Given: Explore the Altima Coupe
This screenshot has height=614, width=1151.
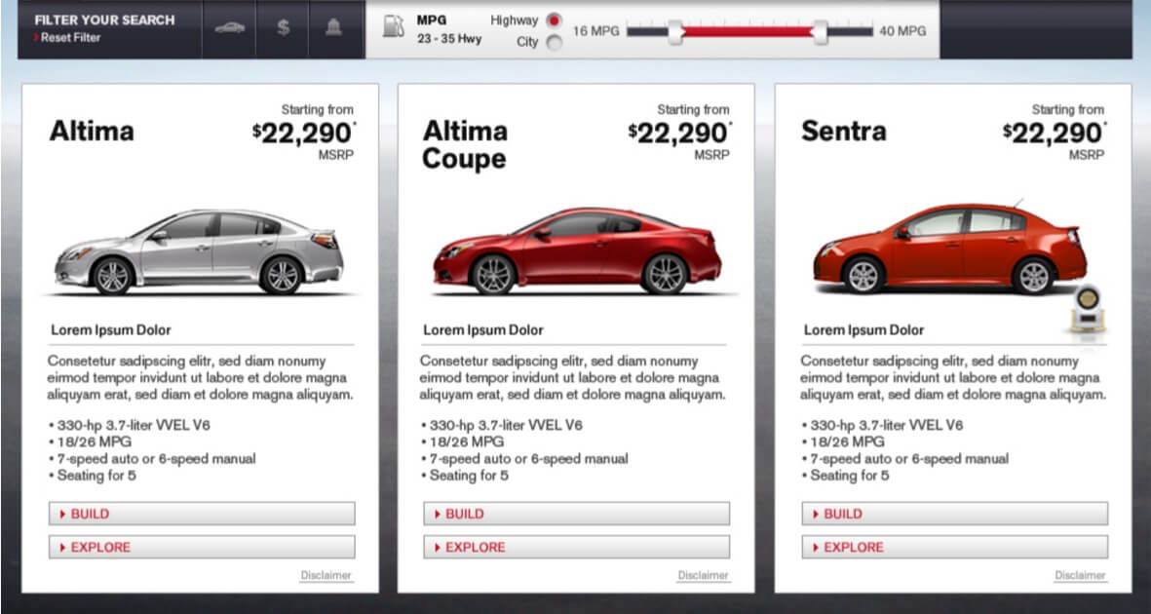Looking at the screenshot, I should [576, 547].
